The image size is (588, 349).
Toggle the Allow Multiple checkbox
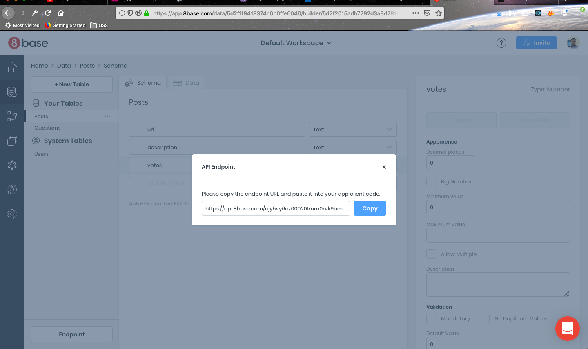click(x=431, y=254)
